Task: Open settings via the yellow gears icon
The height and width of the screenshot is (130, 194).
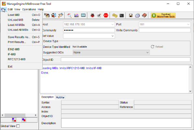Action: pos(115,15)
